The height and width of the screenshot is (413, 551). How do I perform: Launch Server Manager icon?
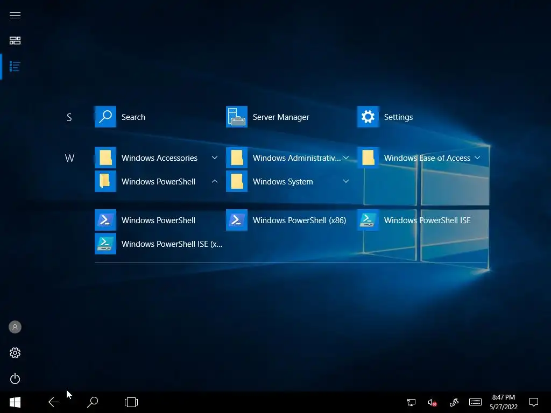pyautogui.click(x=237, y=117)
